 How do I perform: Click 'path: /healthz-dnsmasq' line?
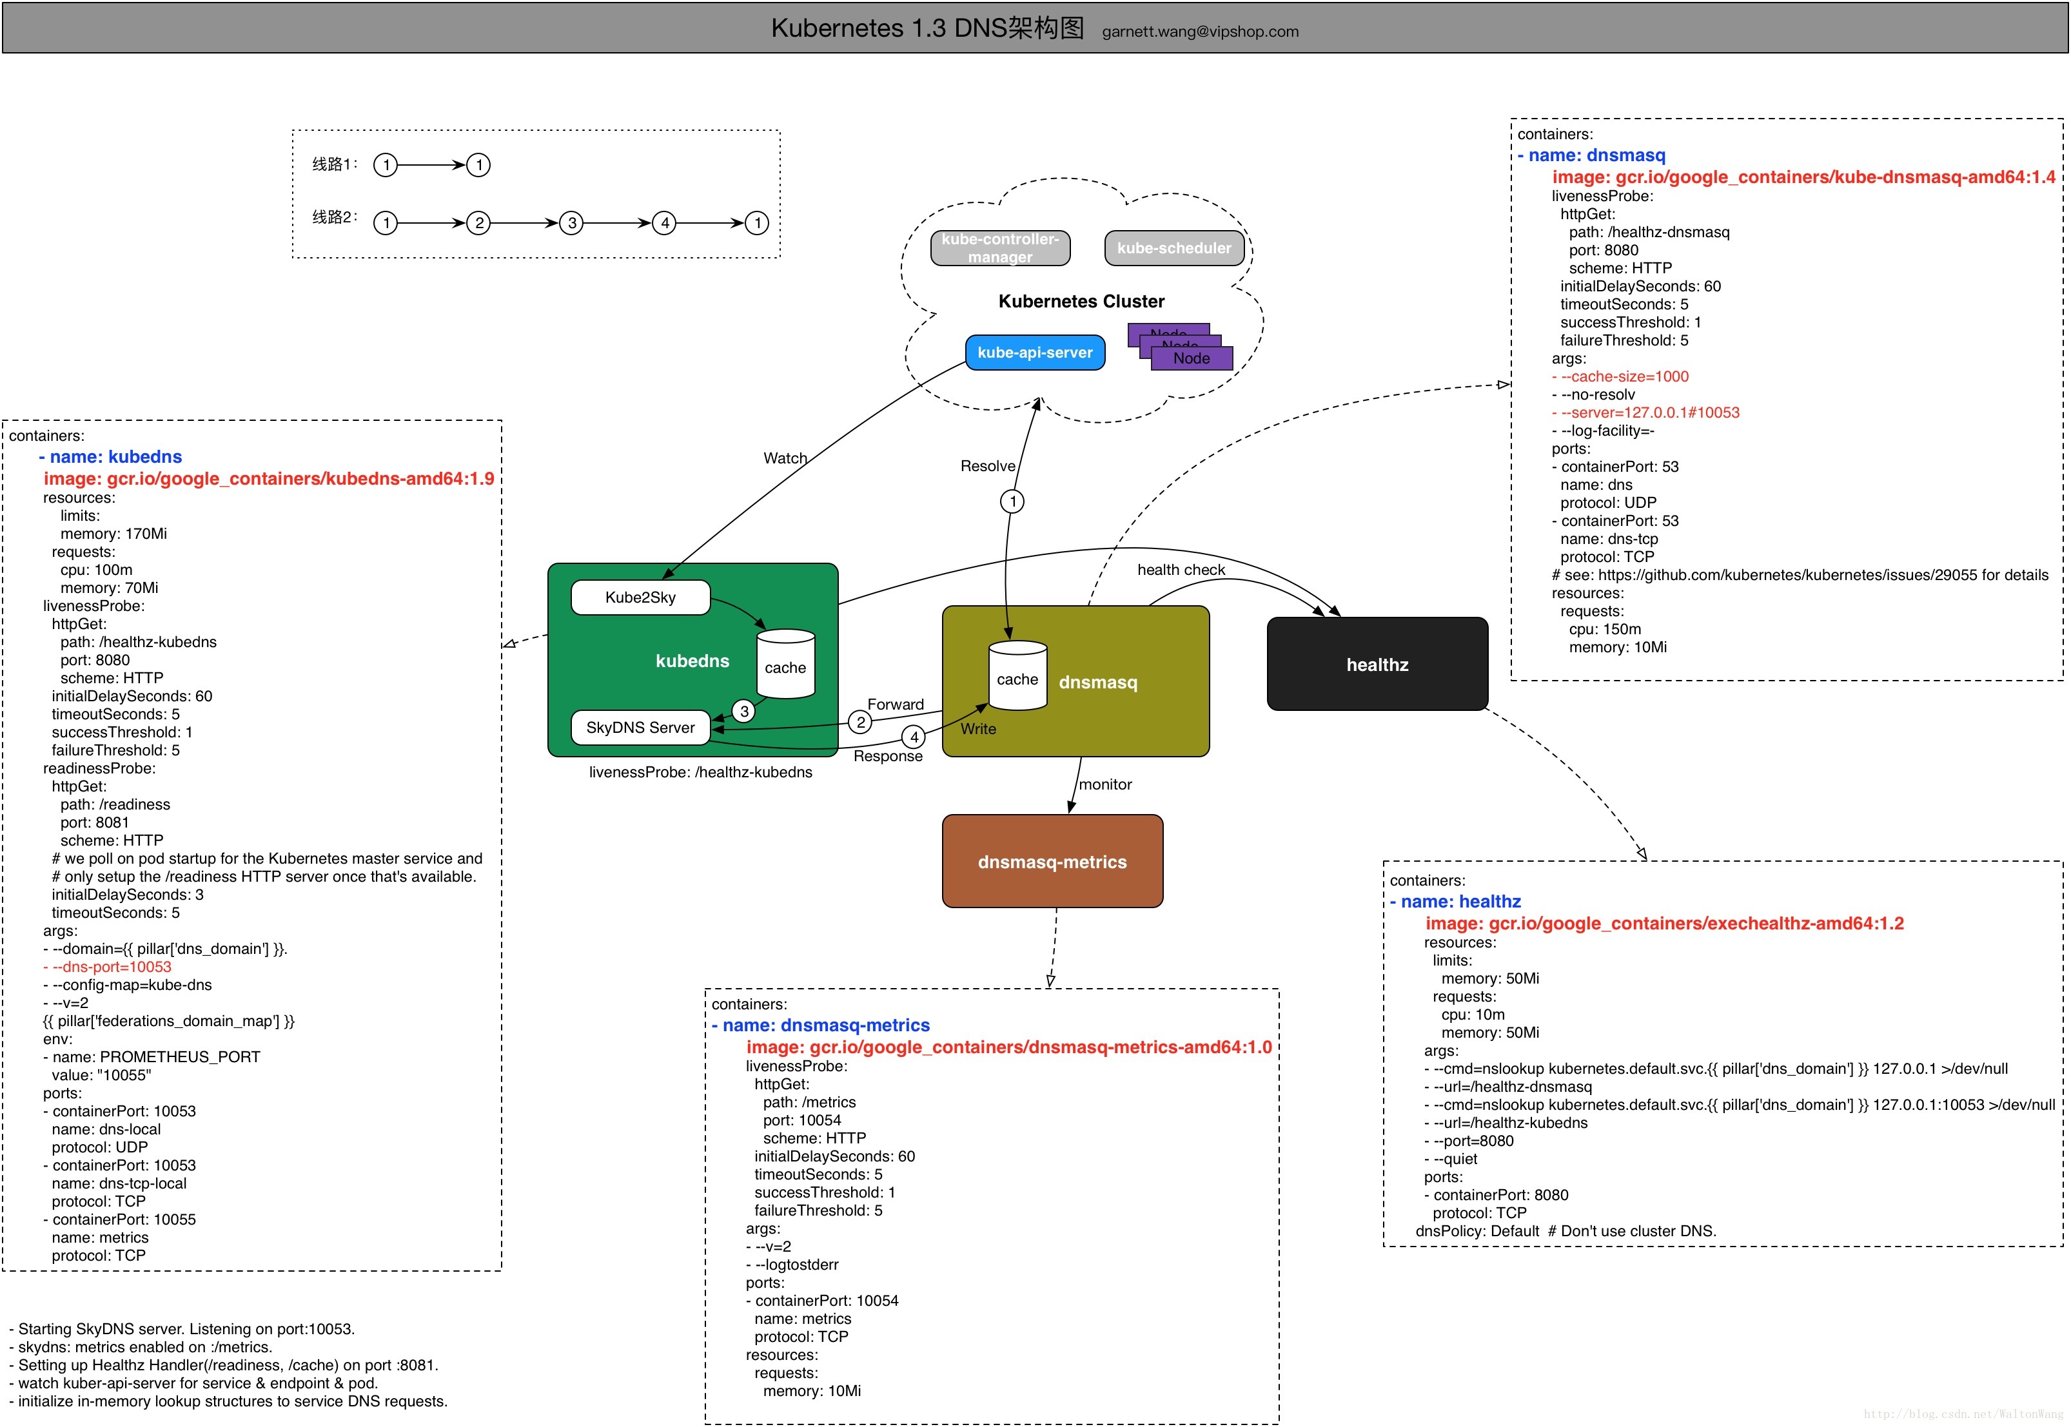coord(1649,233)
